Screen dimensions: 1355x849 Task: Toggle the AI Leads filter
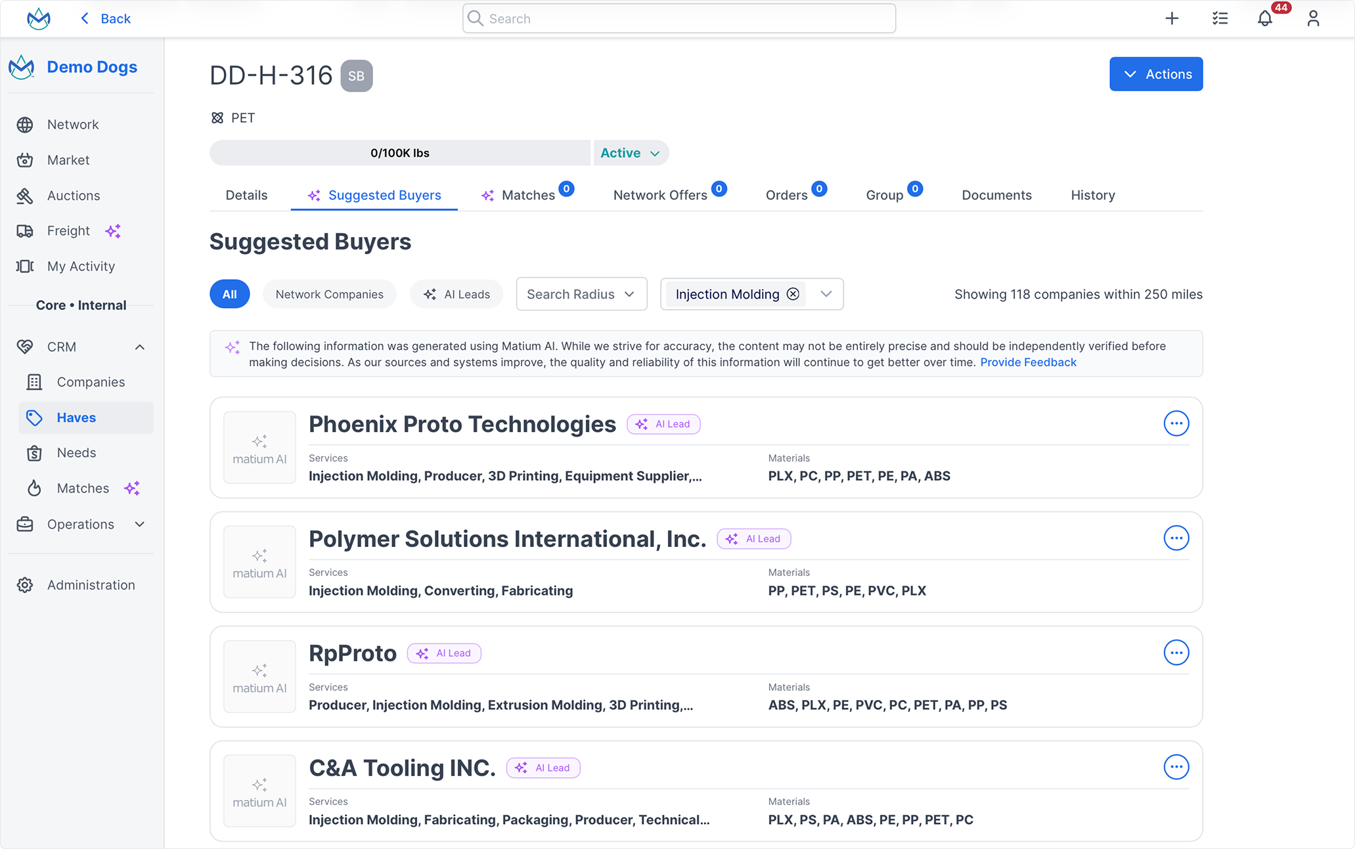tap(456, 294)
